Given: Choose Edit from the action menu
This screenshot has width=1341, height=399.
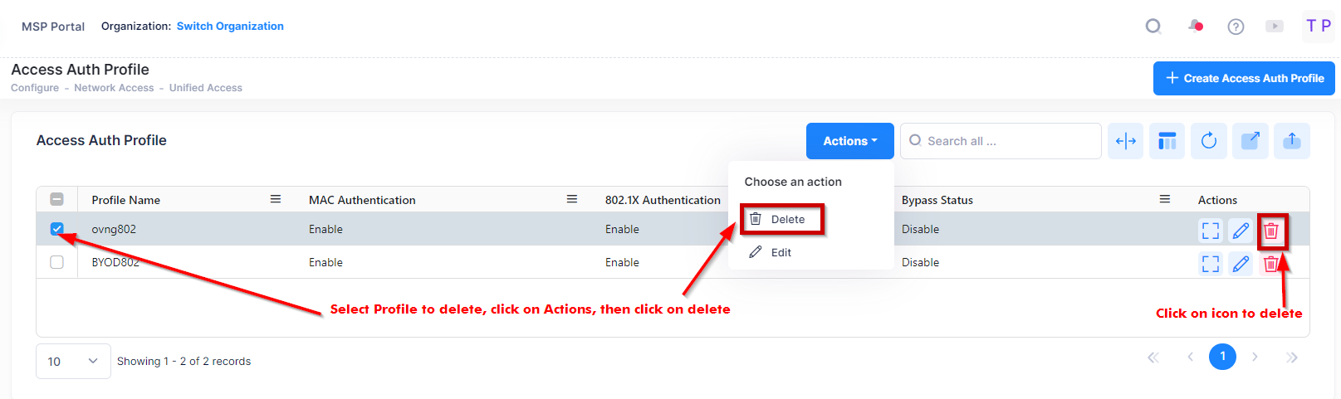Looking at the screenshot, I should click(780, 252).
